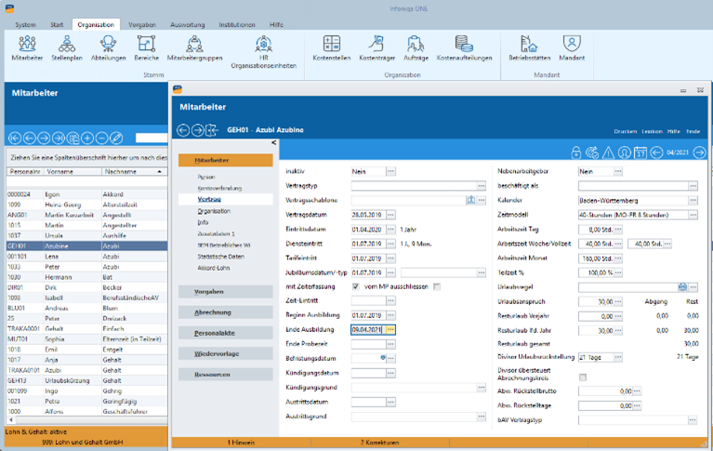Expand the Wiedervorlage navigation section
713x451 pixels.
coord(226,353)
